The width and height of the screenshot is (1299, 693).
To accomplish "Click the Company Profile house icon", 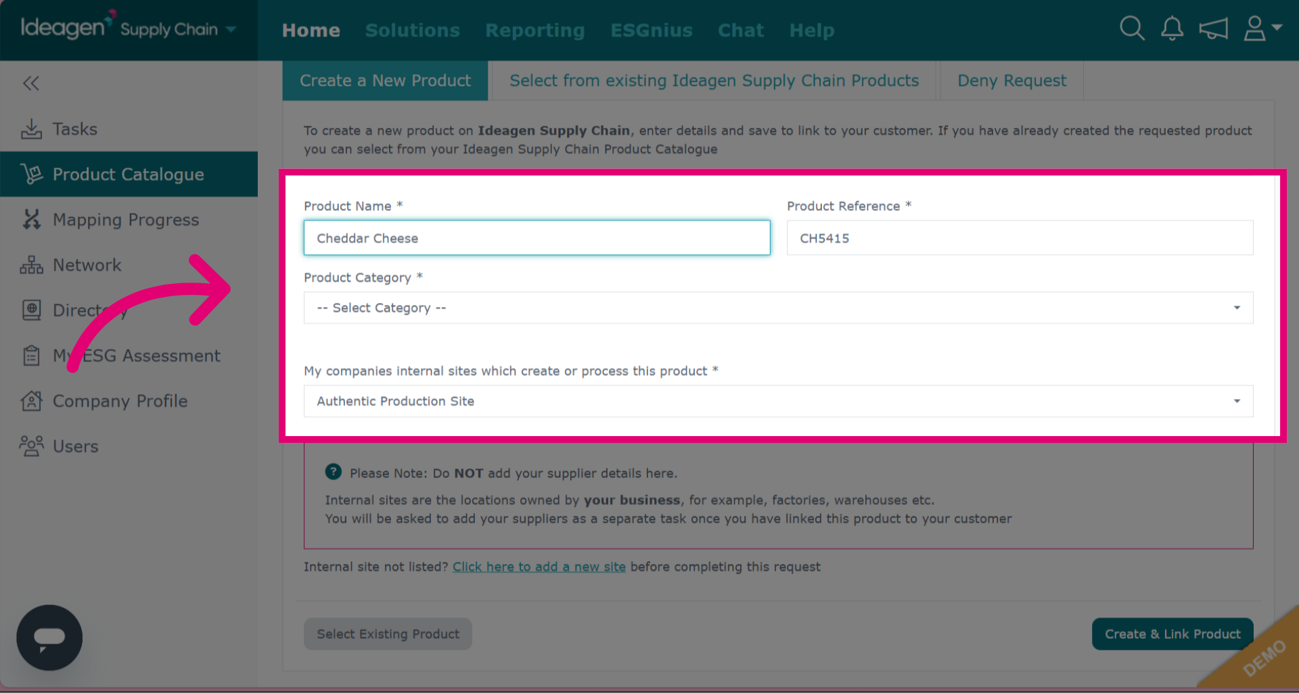I will coord(31,401).
